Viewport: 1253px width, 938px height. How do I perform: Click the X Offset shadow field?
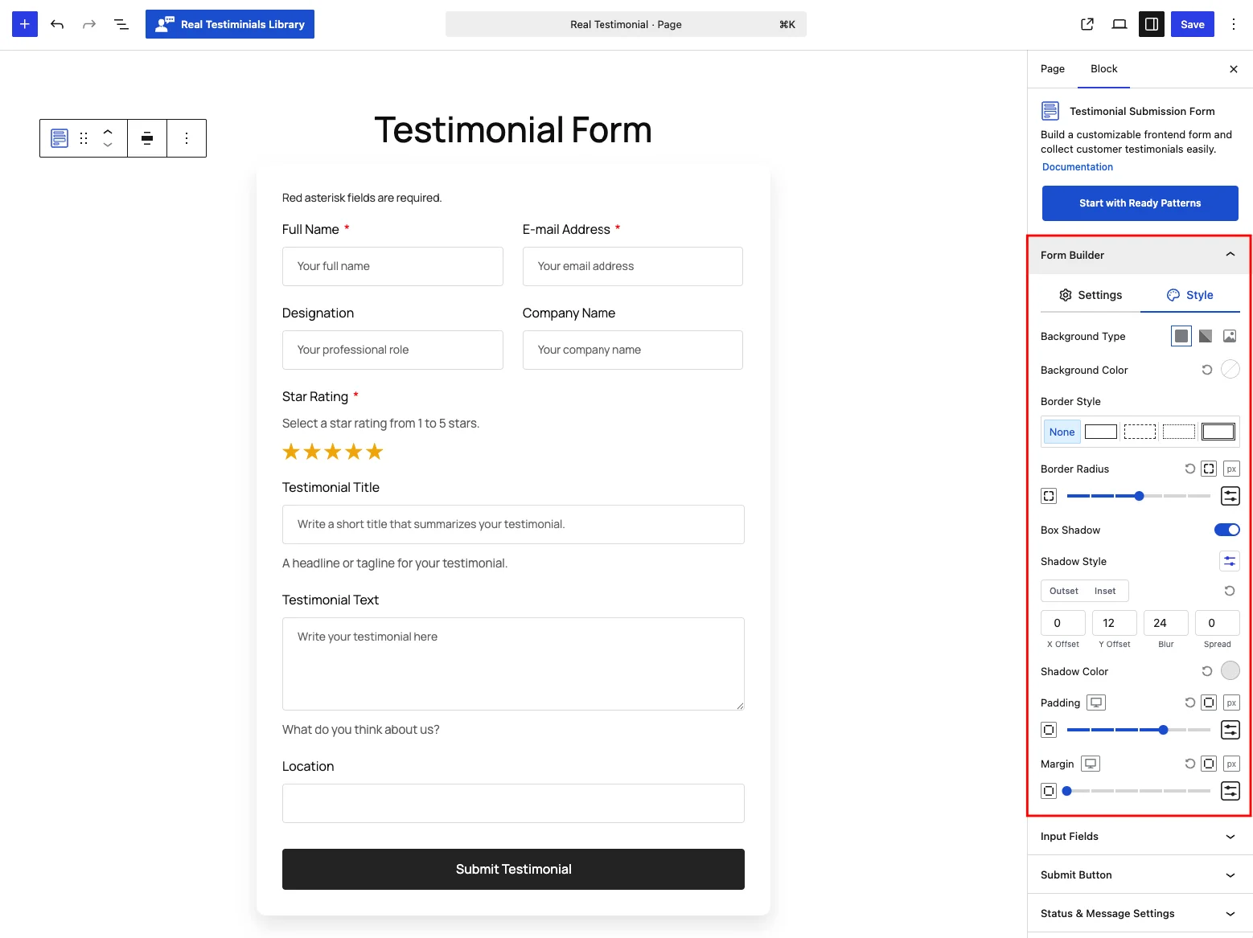coord(1063,623)
